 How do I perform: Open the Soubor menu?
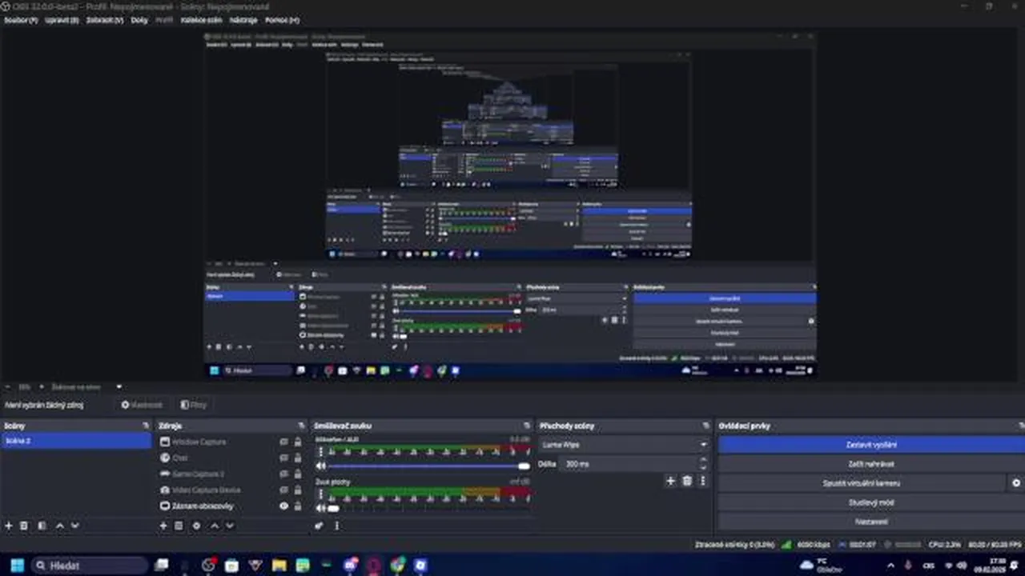[x=21, y=20]
